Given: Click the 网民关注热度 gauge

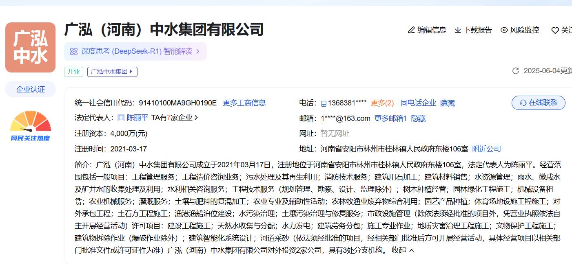Looking at the screenshot, I should click(31, 126).
